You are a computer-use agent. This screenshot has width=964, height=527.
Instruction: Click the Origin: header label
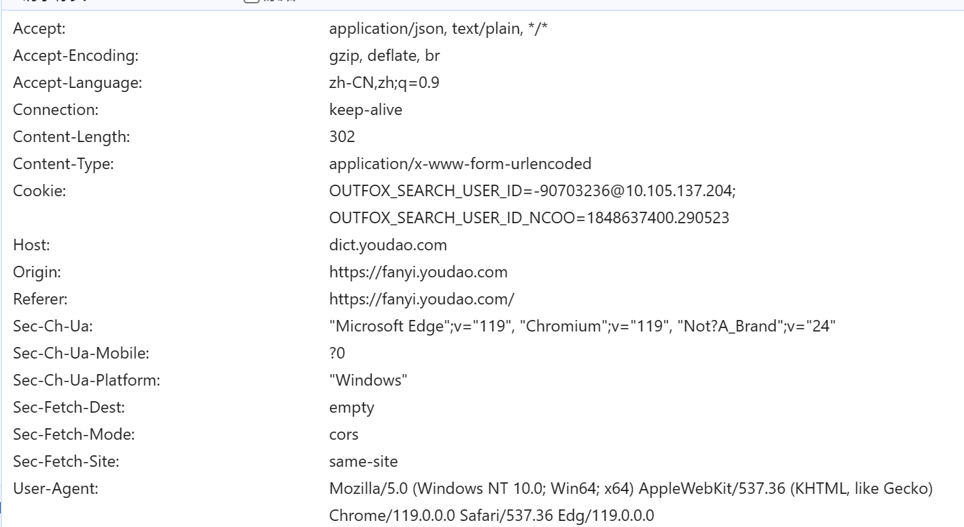(x=37, y=272)
